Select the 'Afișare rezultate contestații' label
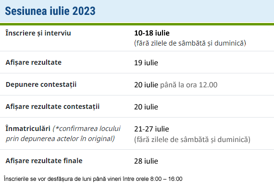274x190 pixels. tap(52, 107)
